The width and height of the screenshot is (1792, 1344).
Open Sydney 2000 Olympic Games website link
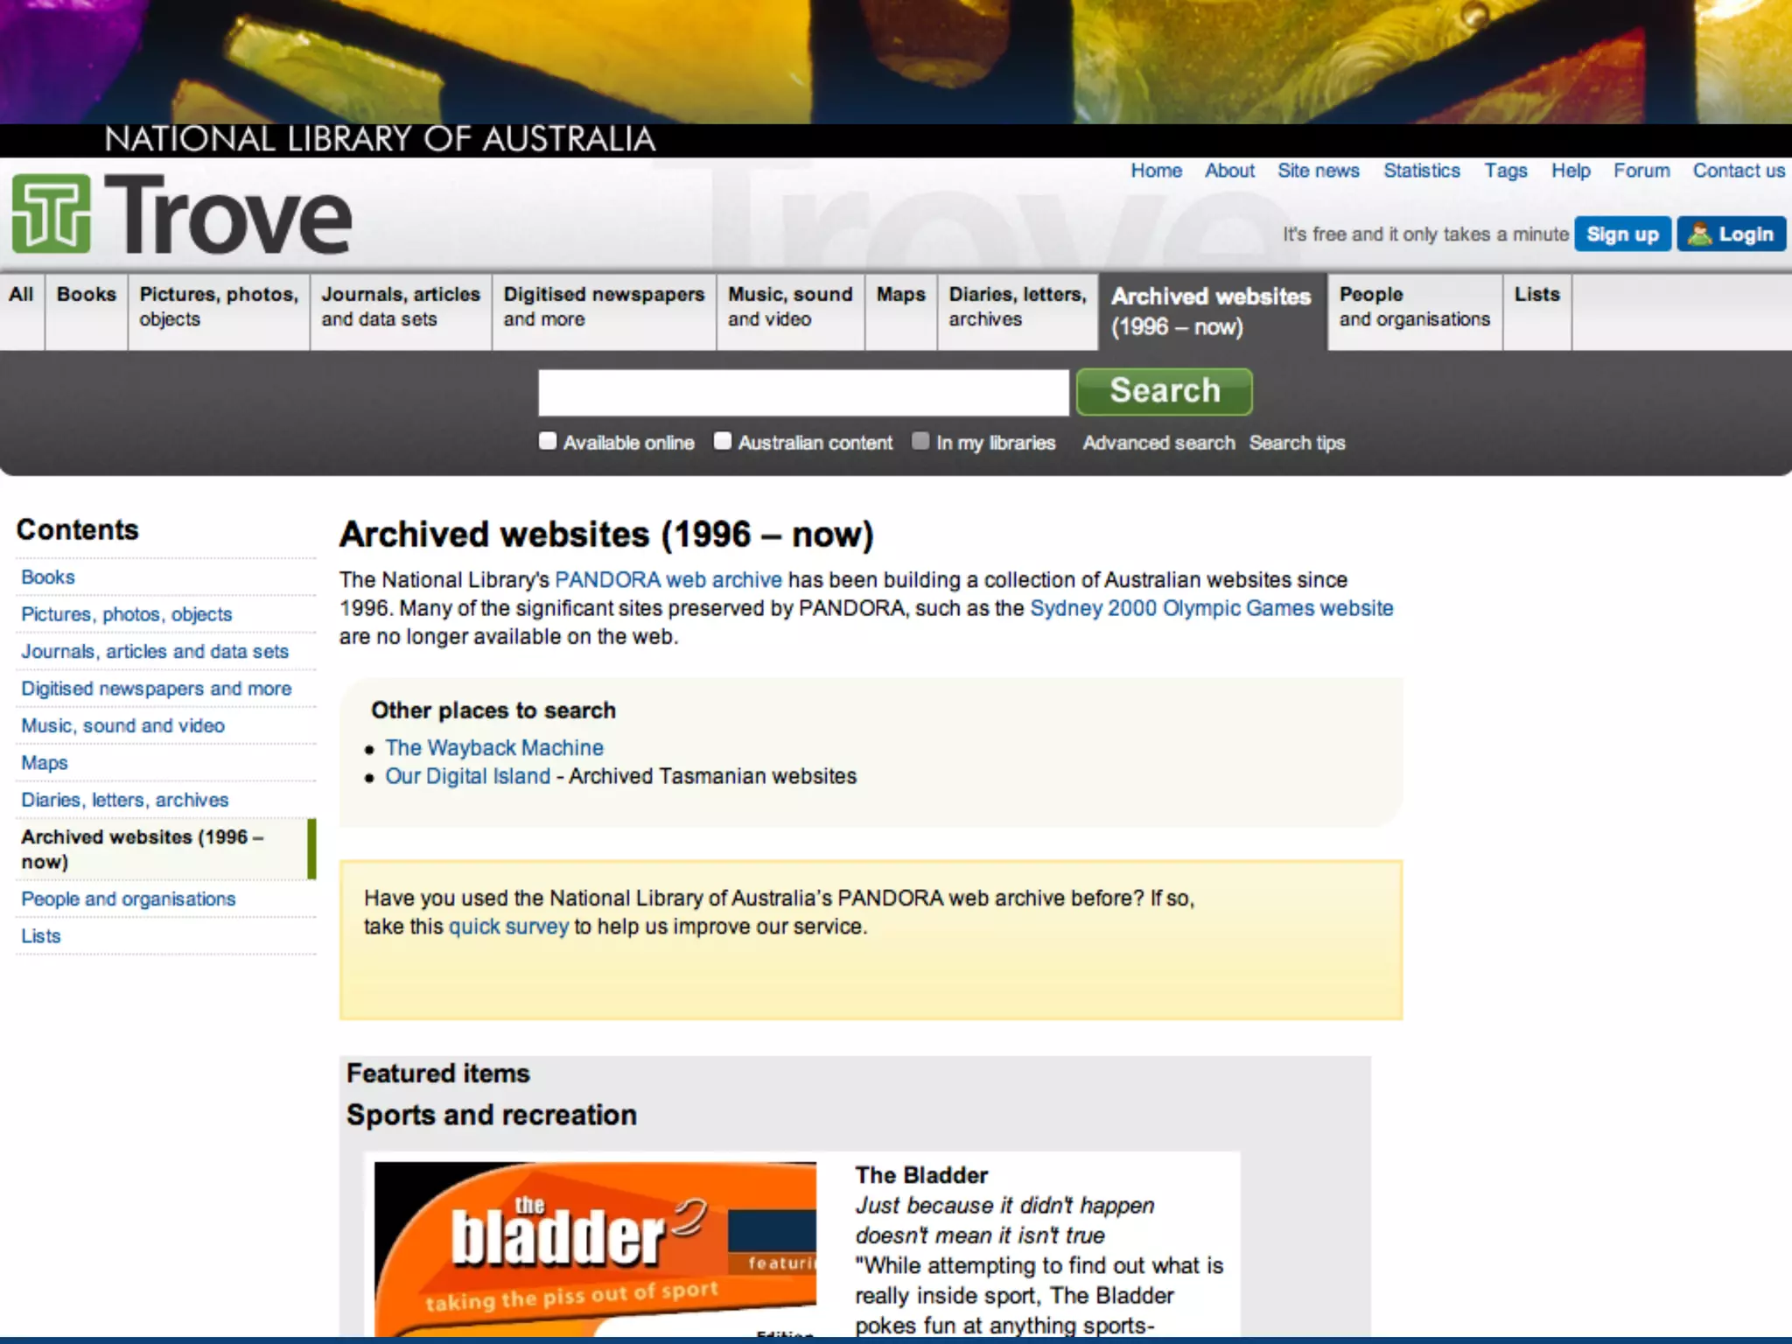[x=1211, y=608]
